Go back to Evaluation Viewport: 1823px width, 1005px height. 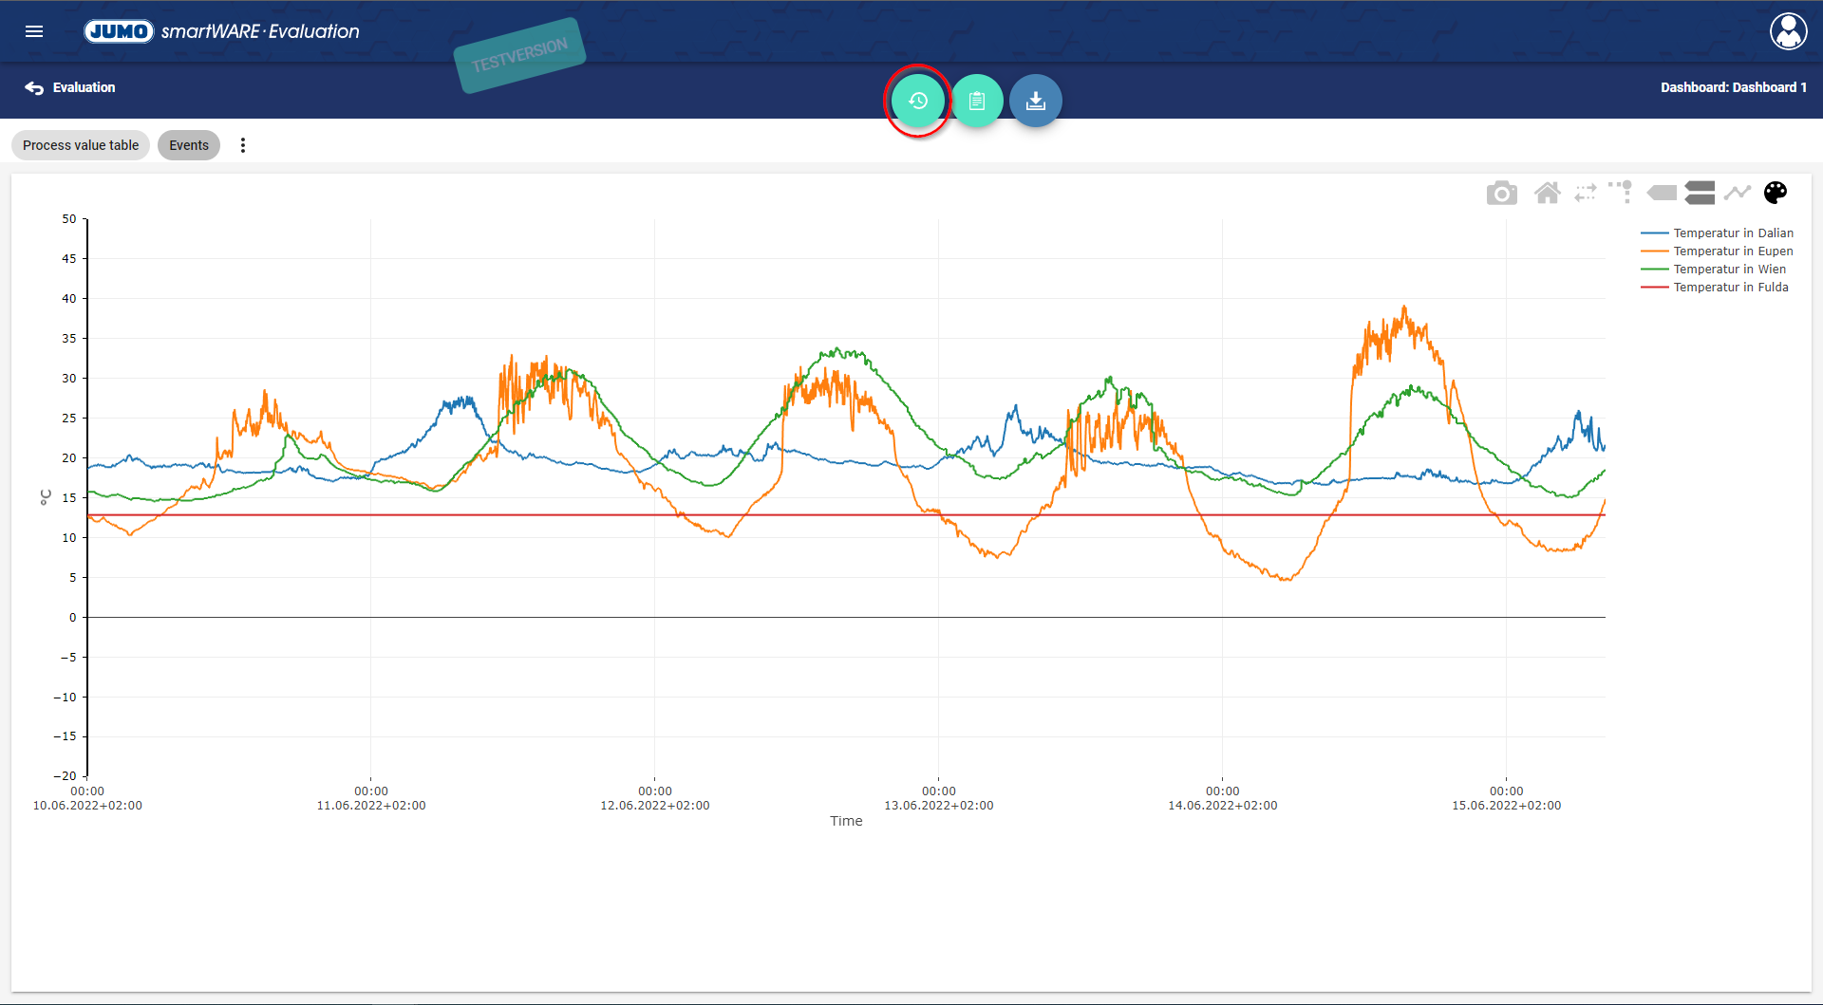[x=70, y=87]
